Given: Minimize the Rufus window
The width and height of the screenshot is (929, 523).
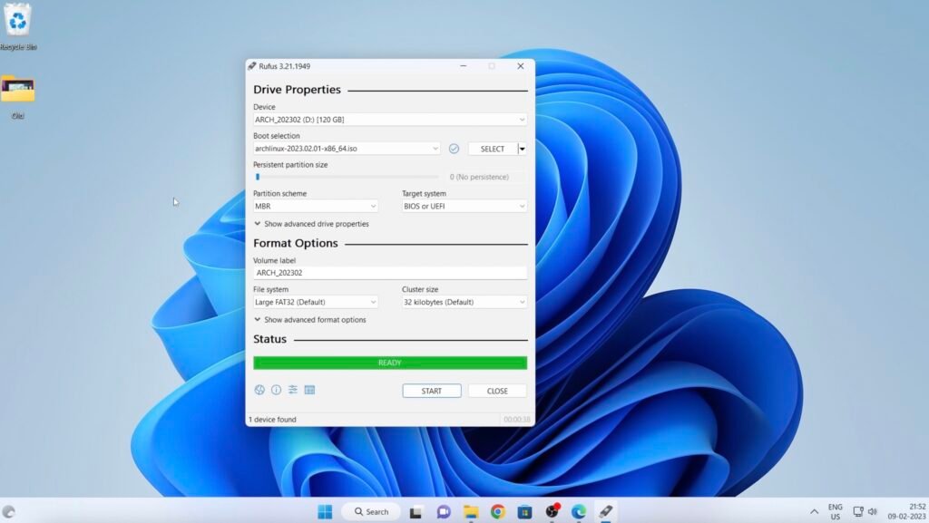Looking at the screenshot, I should click(x=464, y=66).
